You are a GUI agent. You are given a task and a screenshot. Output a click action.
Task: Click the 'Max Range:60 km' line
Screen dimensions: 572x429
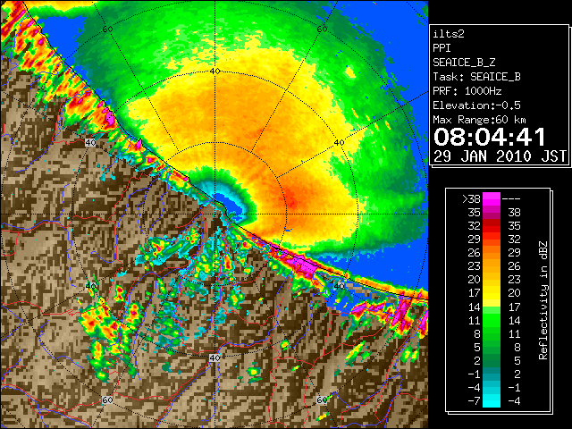479,120
